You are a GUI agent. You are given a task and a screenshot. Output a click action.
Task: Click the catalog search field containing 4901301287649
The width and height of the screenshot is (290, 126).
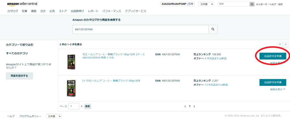[140, 29]
